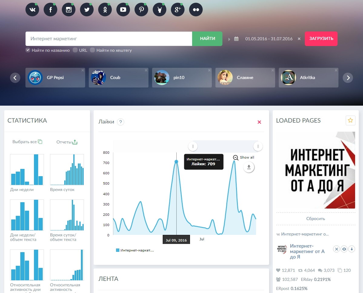The width and height of the screenshot is (363, 293).
Task: Grab the right range slider handle
Action: (x=258, y=146)
